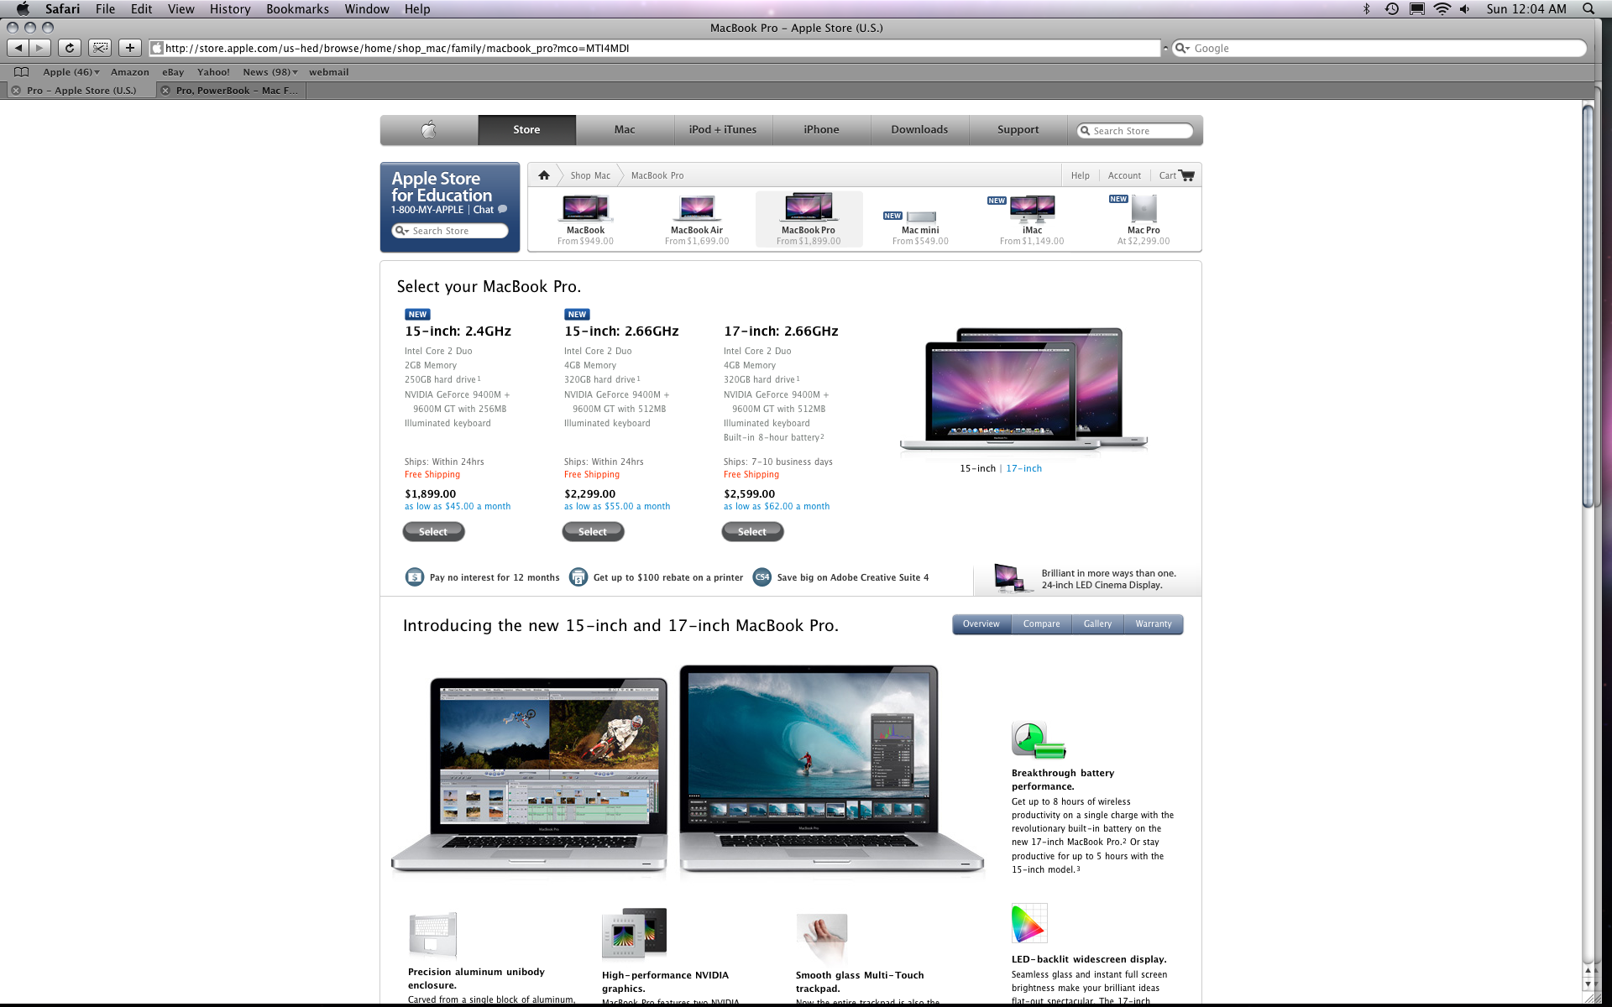Switch to the Compare tab
Image resolution: width=1612 pixels, height=1007 pixels.
click(x=1041, y=624)
